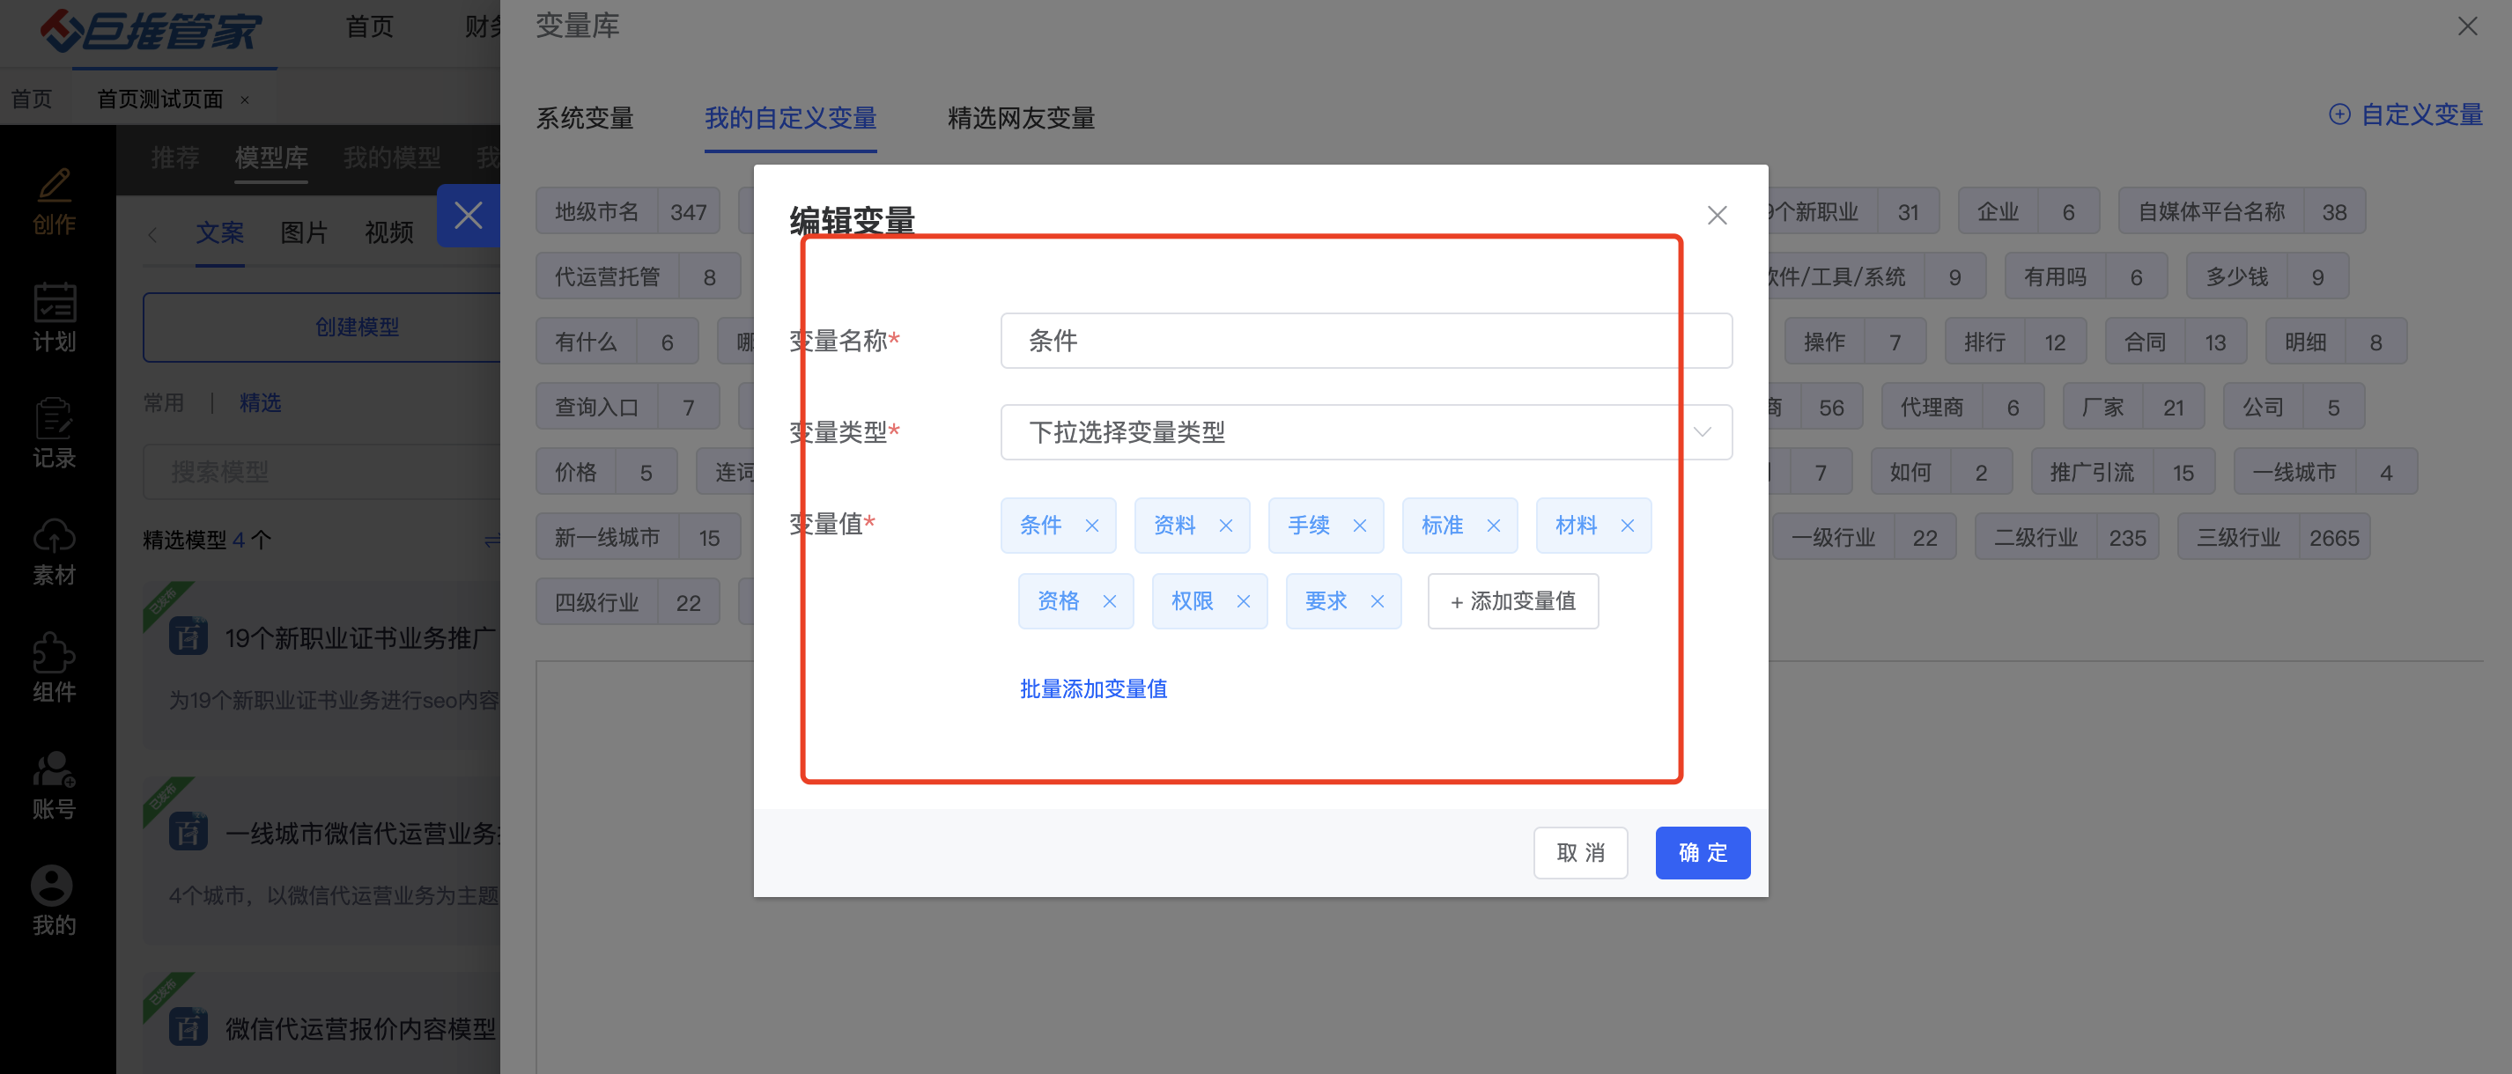The width and height of the screenshot is (2512, 1074).
Task: Click the 巨推管家 logo
Action: tap(151, 31)
